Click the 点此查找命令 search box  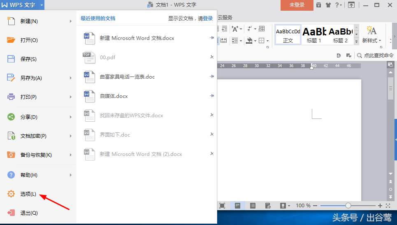pyautogui.click(x=376, y=56)
